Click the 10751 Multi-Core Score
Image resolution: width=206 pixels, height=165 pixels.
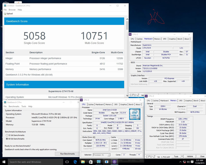pyautogui.click(x=94, y=36)
